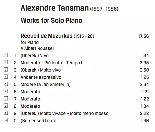Click the boxed track number 8 icon
This screenshot has height=132, width=155.
click(x=6, y=106)
